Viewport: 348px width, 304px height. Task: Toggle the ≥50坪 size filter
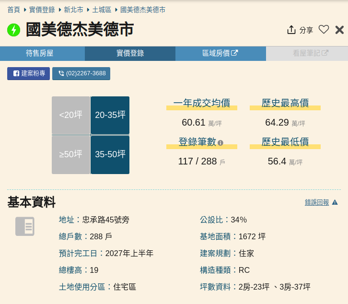(x=71, y=154)
